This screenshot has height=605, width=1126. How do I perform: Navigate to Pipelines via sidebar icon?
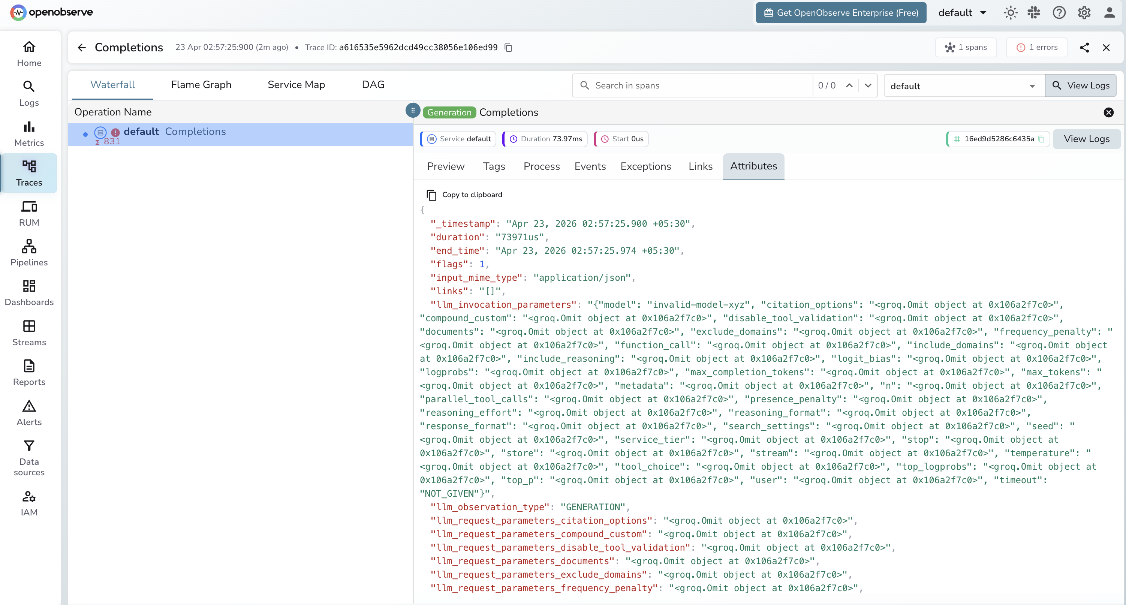[29, 252]
